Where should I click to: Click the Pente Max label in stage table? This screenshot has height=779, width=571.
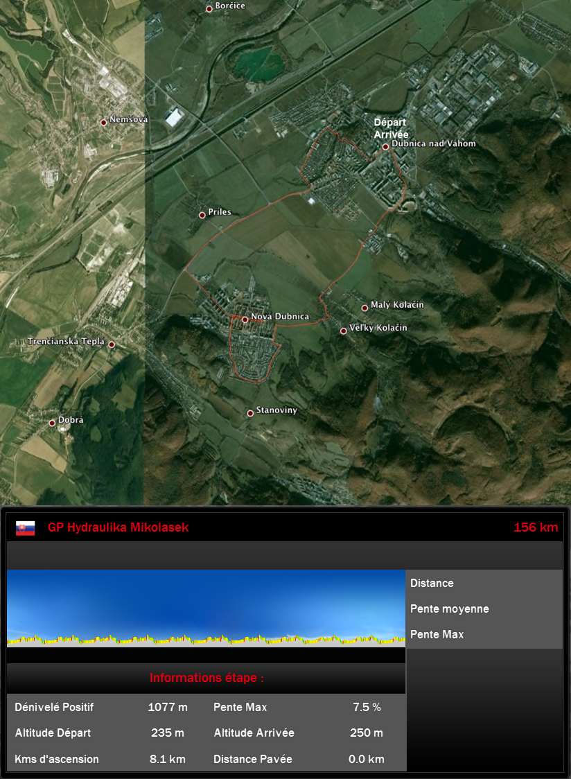coord(240,707)
